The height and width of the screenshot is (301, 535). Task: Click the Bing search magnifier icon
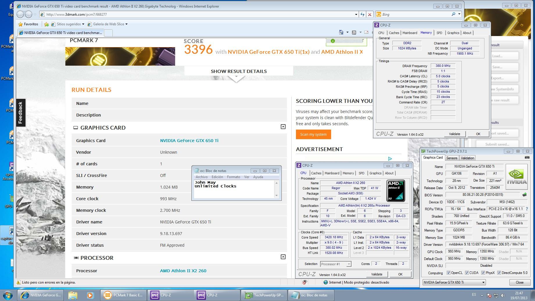[453, 14]
